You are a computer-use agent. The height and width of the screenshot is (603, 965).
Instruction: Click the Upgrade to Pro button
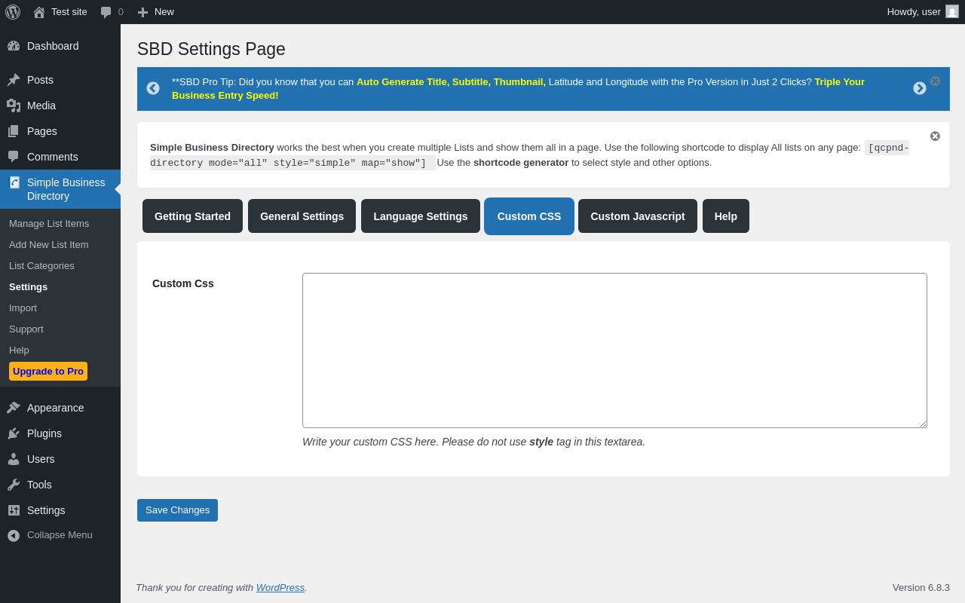tap(48, 371)
